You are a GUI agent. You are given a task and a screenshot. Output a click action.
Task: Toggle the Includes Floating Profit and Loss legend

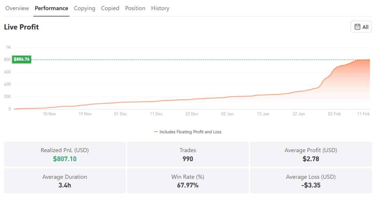click(x=190, y=132)
